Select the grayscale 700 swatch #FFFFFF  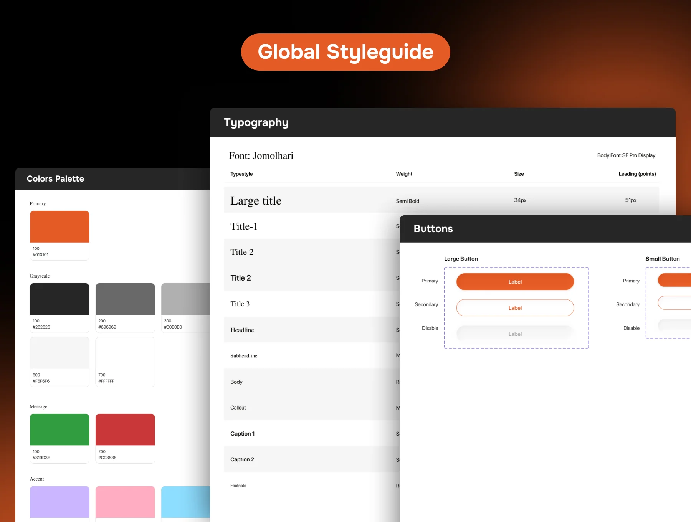(125, 362)
